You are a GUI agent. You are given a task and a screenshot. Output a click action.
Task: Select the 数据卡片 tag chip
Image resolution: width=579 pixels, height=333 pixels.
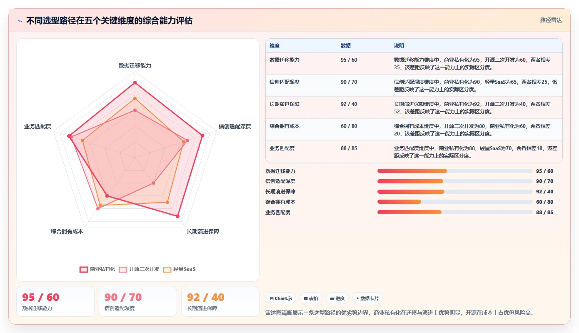pyautogui.click(x=367, y=298)
